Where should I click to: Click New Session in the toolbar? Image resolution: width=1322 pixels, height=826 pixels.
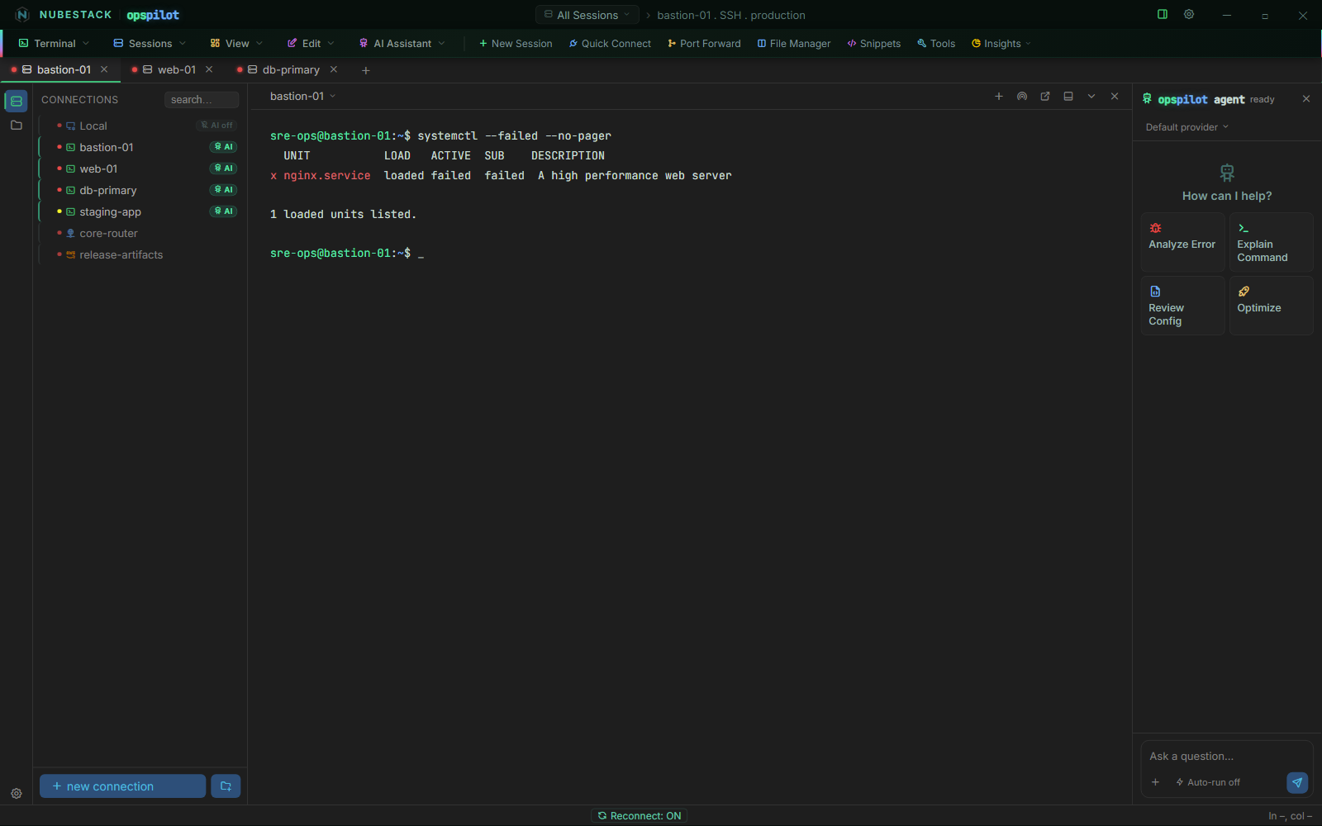[x=516, y=44]
